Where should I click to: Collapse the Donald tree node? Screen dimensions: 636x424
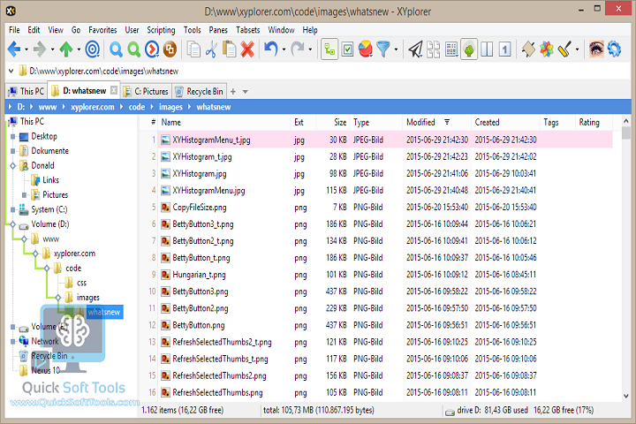coord(12,165)
